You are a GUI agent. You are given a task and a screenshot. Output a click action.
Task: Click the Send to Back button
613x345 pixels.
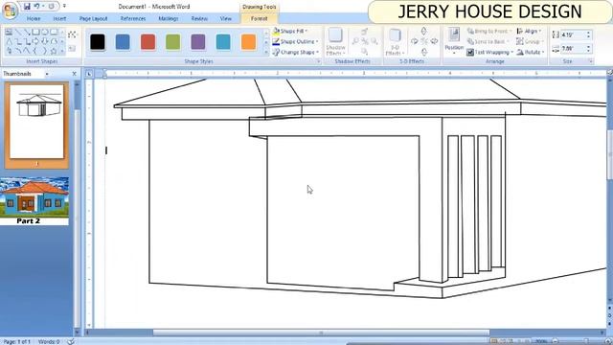(488, 41)
